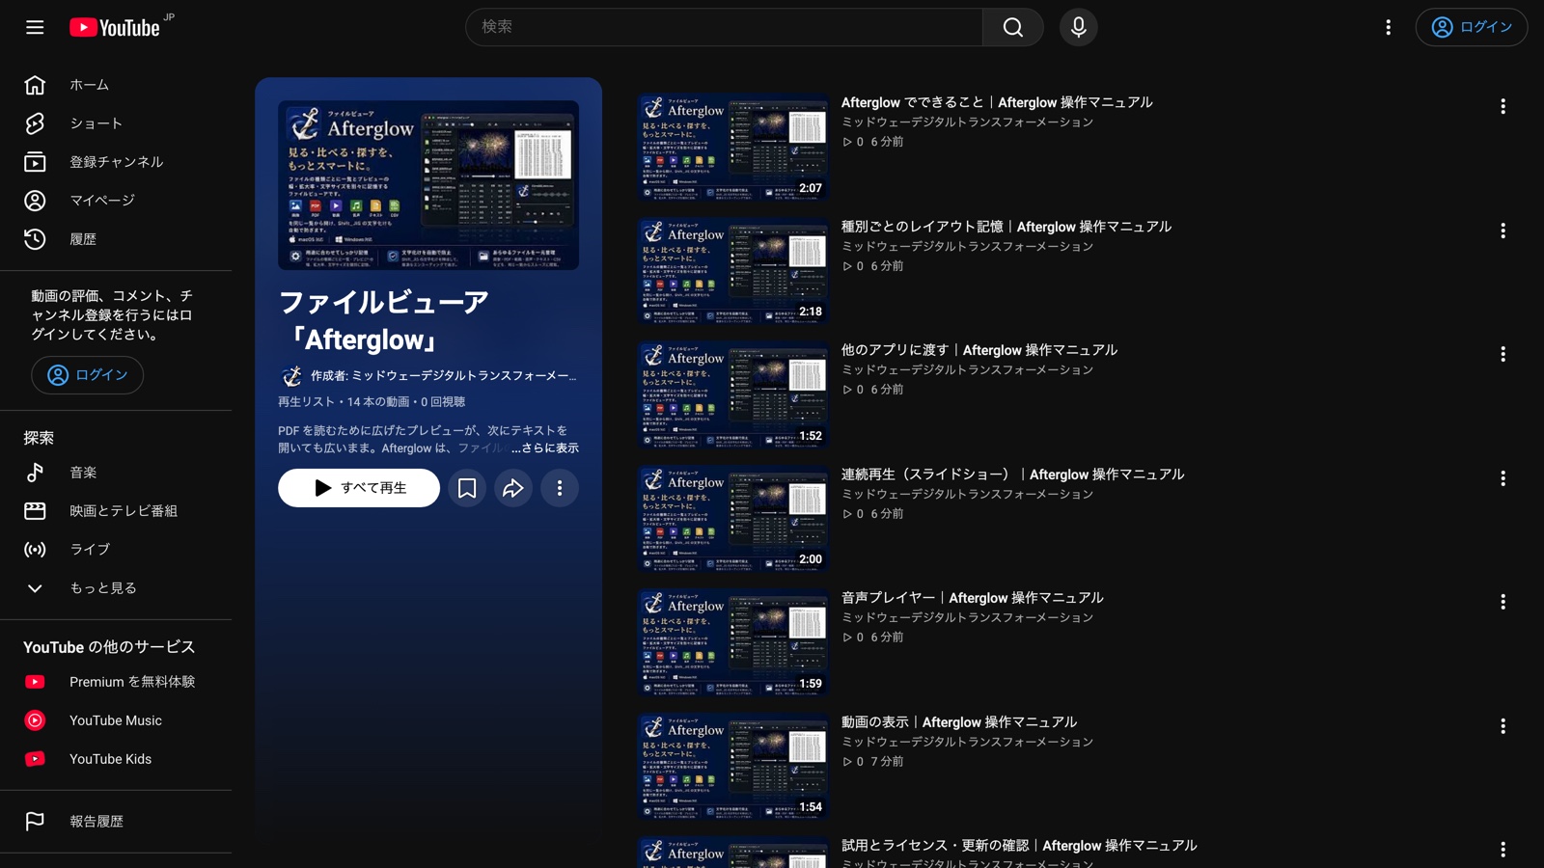The height and width of the screenshot is (868, 1544).
Task: Open '音声プレイヤー｜Afterglow 操作マニュアル' title
Action: click(x=973, y=598)
